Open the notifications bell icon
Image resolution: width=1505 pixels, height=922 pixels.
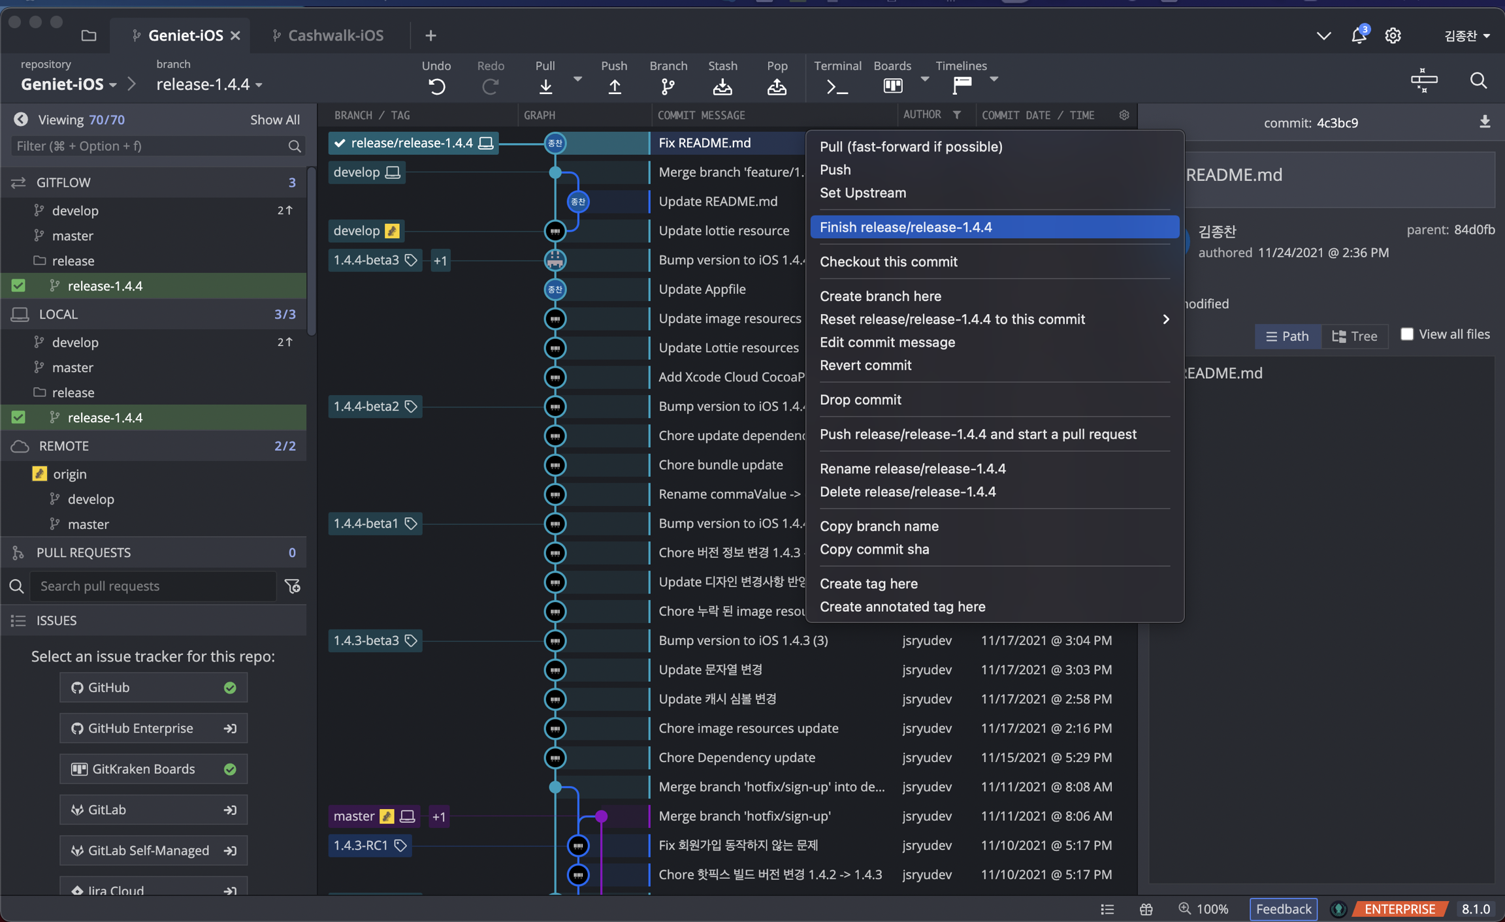(1359, 35)
